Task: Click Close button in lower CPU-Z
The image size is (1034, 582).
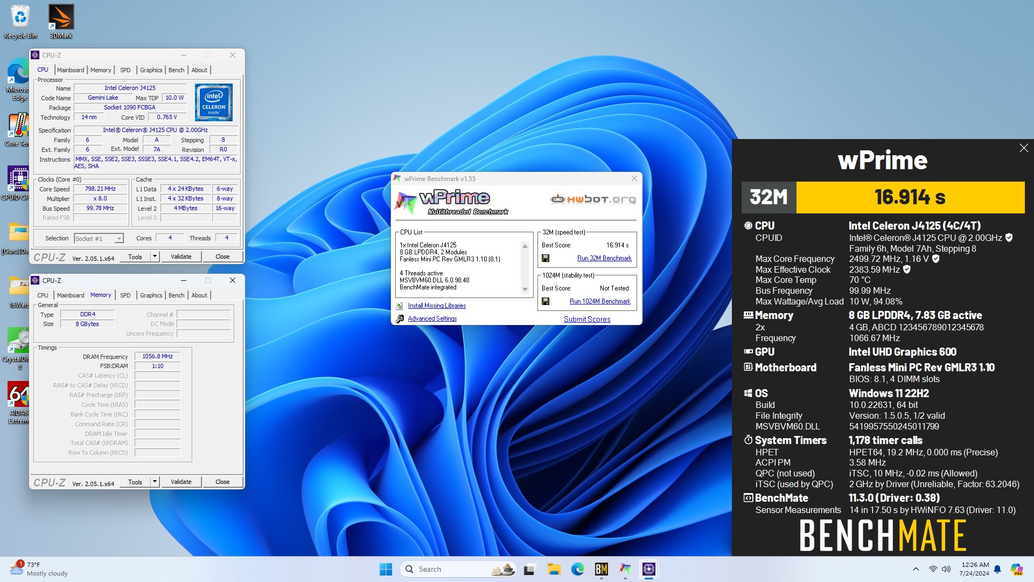Action: tap(222, 482)
